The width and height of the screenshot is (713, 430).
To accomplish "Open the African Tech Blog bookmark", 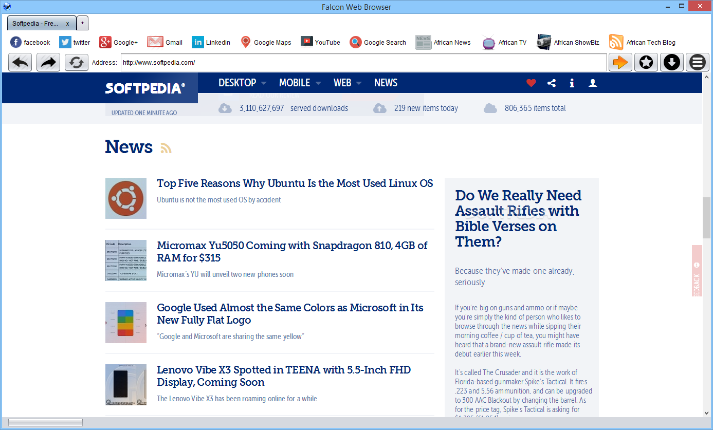I will pos(642,42).
